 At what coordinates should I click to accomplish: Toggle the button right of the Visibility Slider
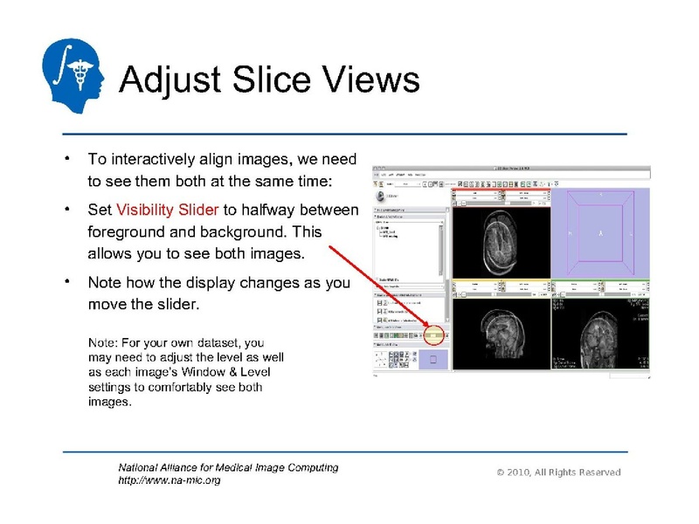click(x=447, y=334)
